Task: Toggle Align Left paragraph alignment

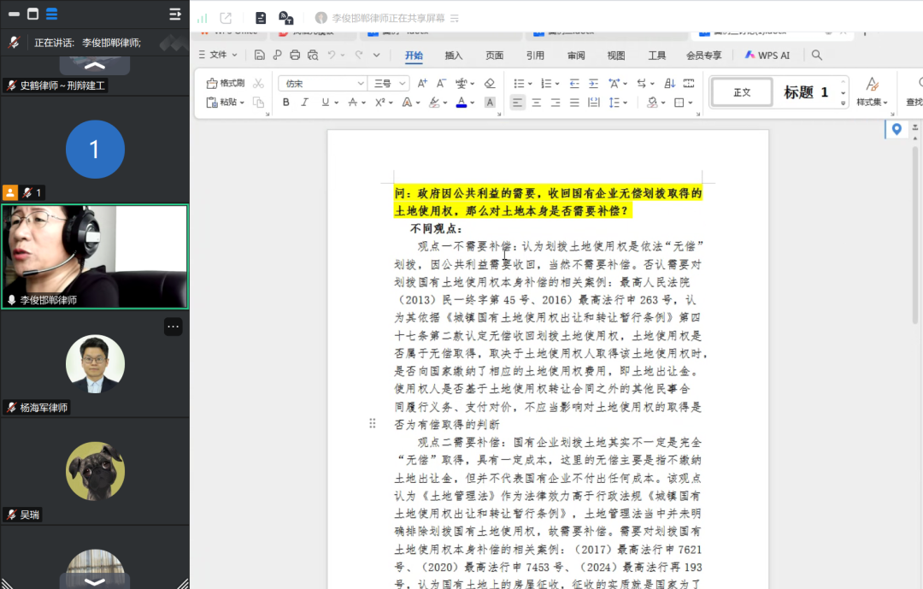Action: [x=517, y=103]
